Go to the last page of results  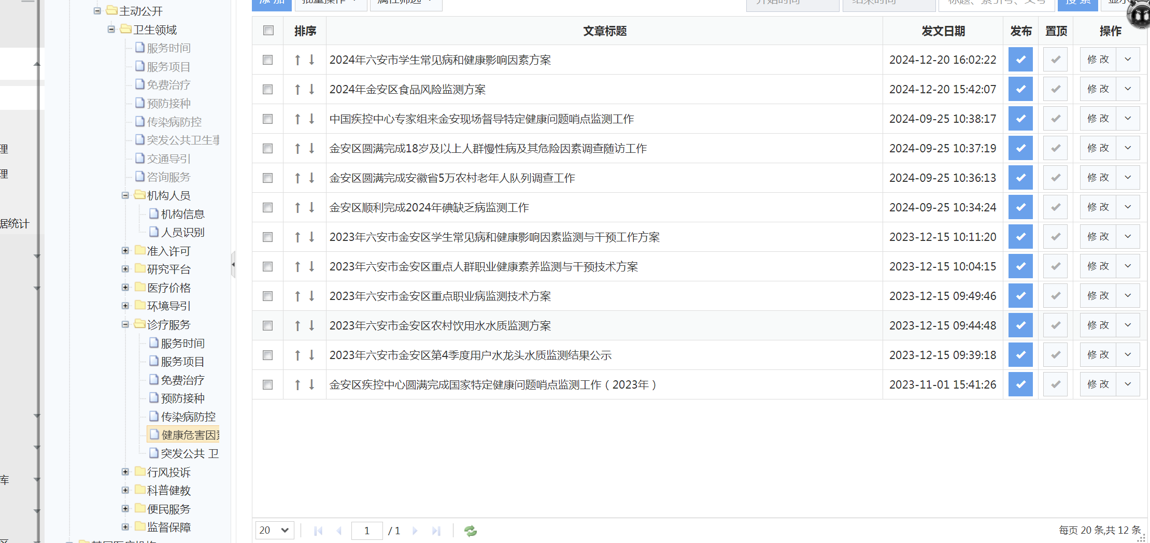click(436, 531)
